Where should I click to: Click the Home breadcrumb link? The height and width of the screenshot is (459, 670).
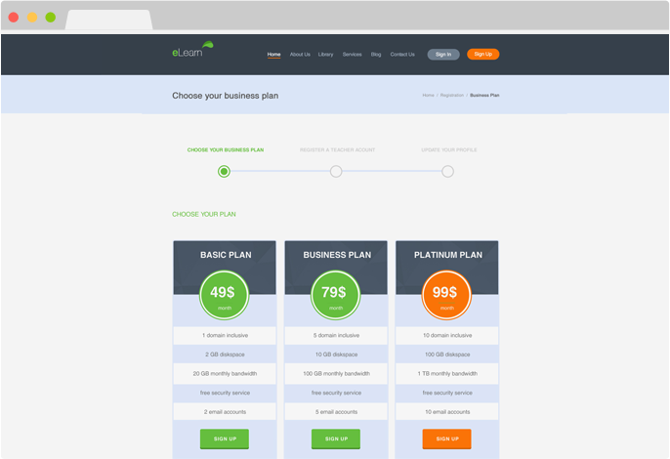[428, 96]
